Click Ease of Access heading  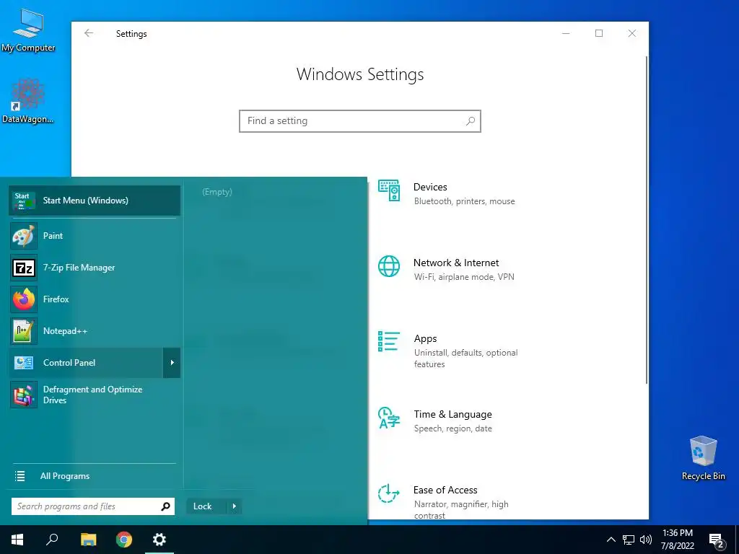tap(445, 491)
